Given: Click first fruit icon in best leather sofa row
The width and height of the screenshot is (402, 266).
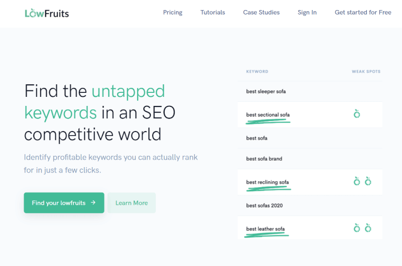Looking at the screenshot, I should pos(357,227).
